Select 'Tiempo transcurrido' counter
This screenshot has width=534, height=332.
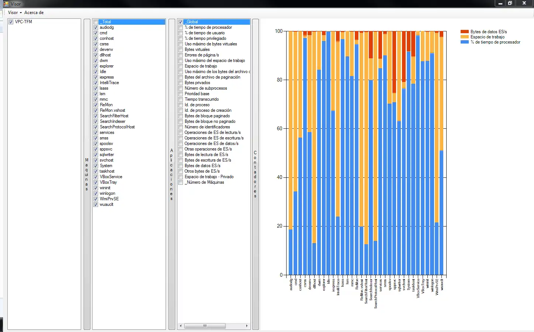pyautogui.click(x=202, y=99)
